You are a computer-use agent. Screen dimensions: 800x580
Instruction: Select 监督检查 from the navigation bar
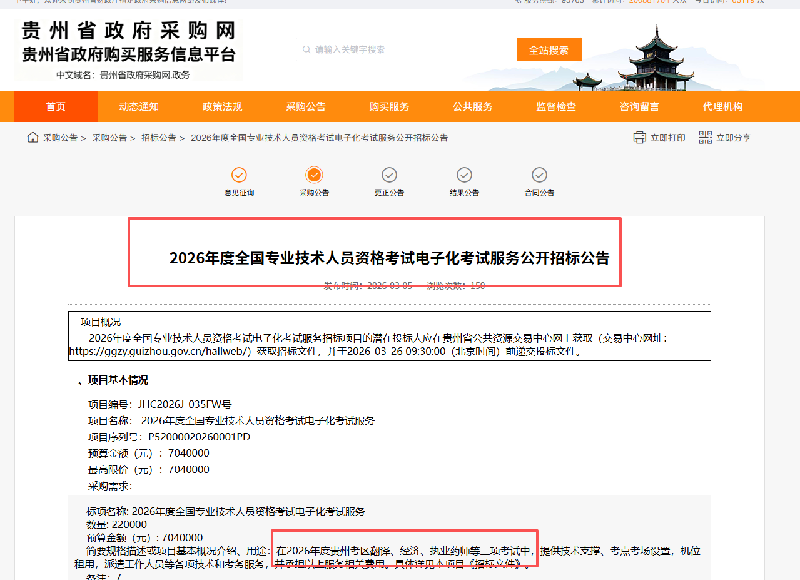pos(555,106)
